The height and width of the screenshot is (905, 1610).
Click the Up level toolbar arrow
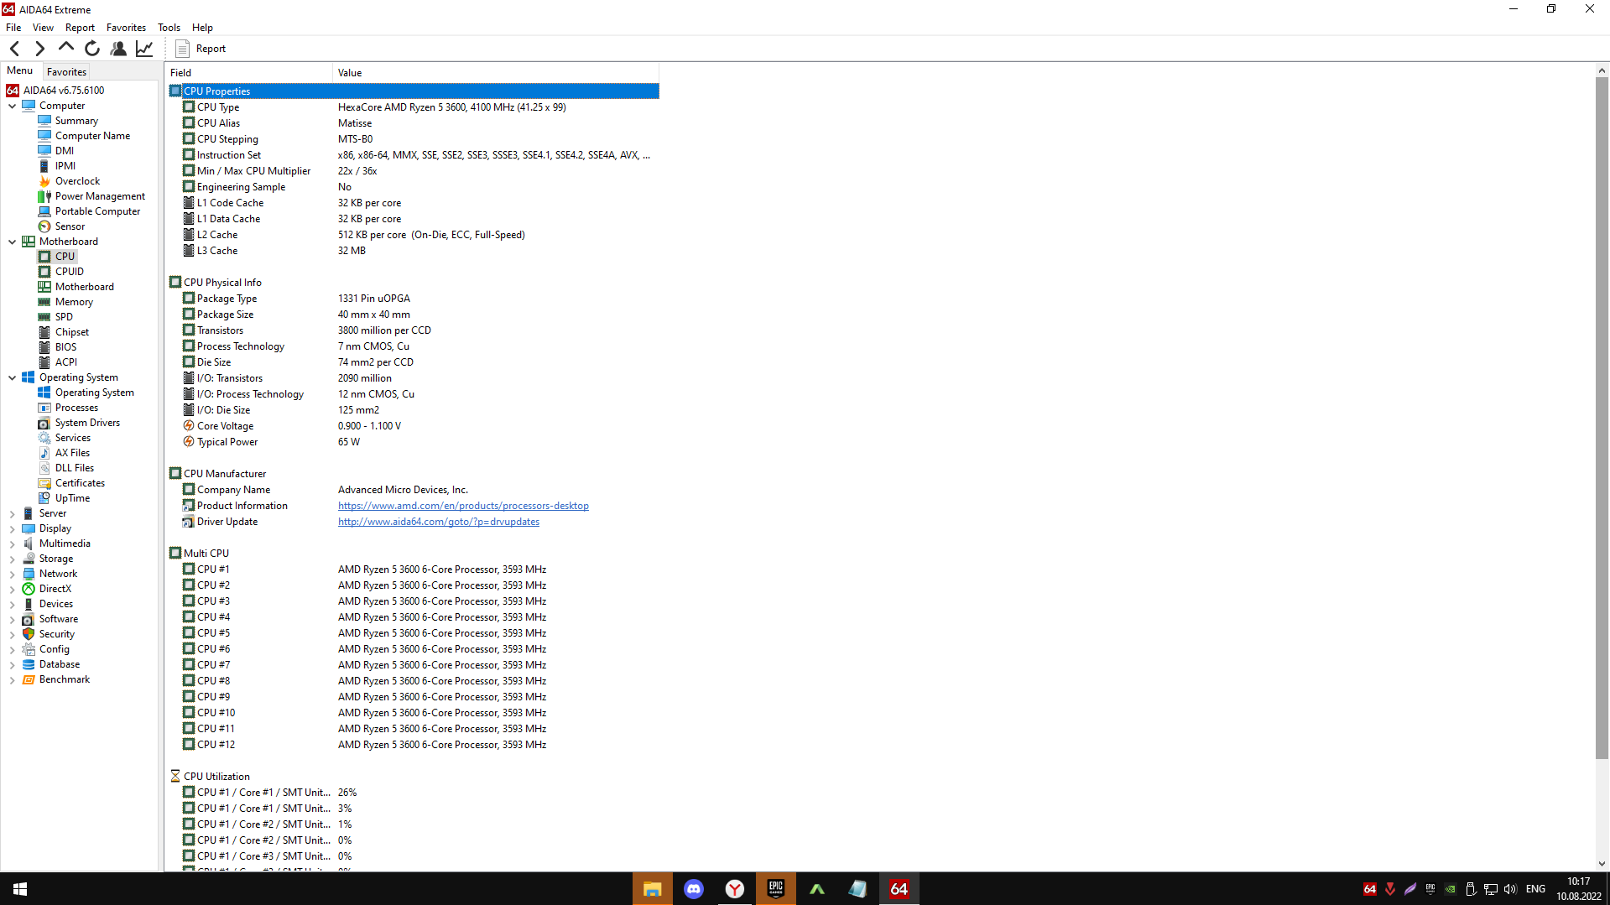65,48
